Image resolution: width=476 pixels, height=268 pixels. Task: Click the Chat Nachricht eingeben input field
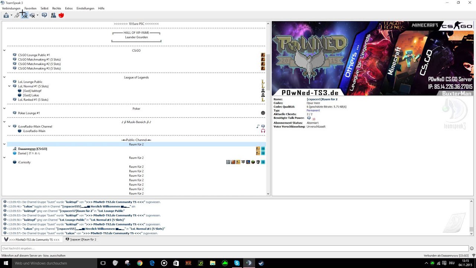pos(235,248)
